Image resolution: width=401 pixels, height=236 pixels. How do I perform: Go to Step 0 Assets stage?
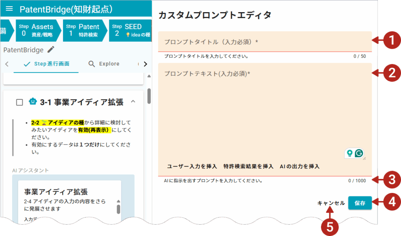(38, 30)
